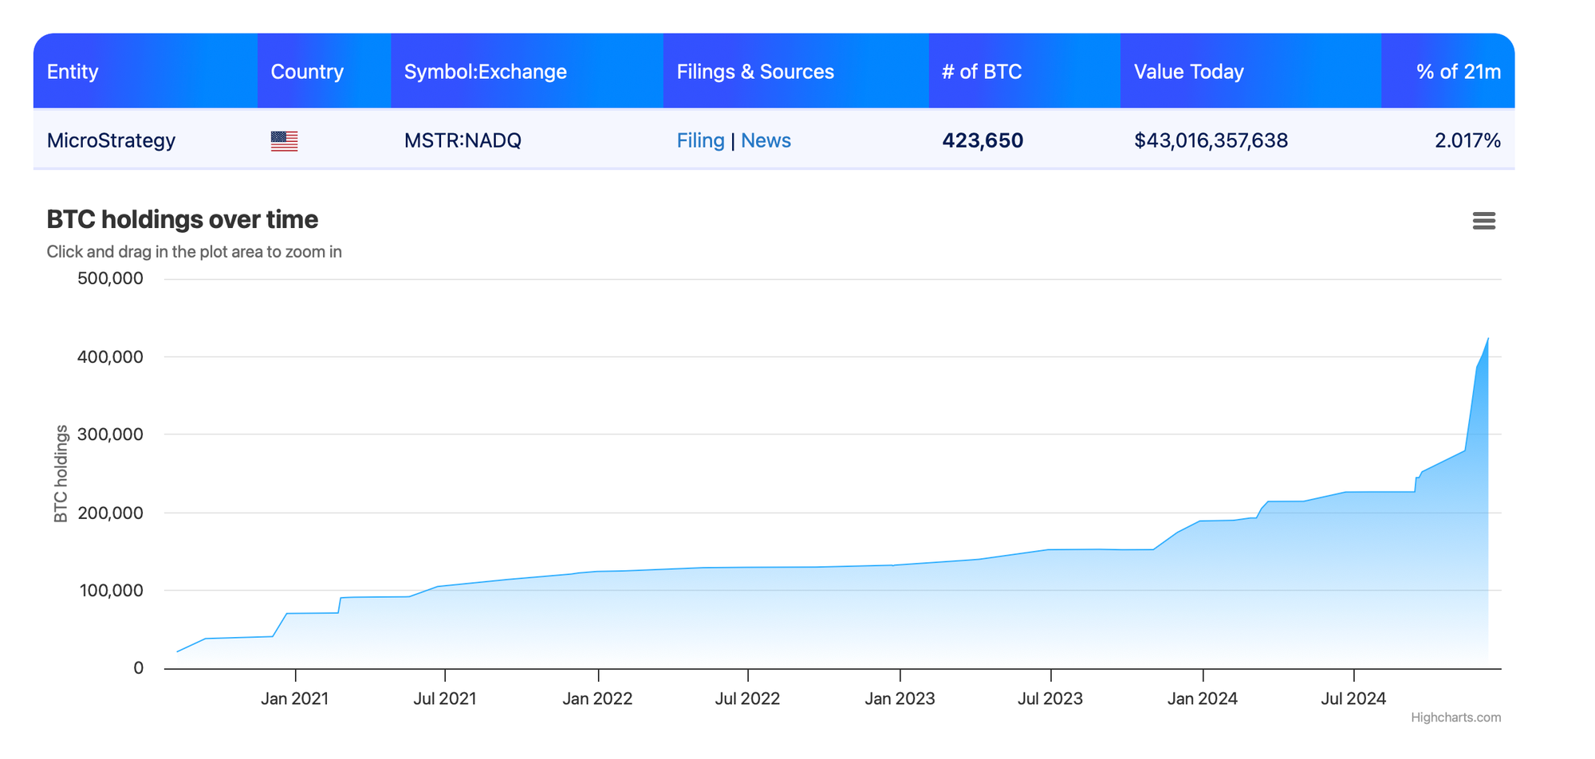Click the United States flag icon
The image size is (1595, 759).
point(284,141)
